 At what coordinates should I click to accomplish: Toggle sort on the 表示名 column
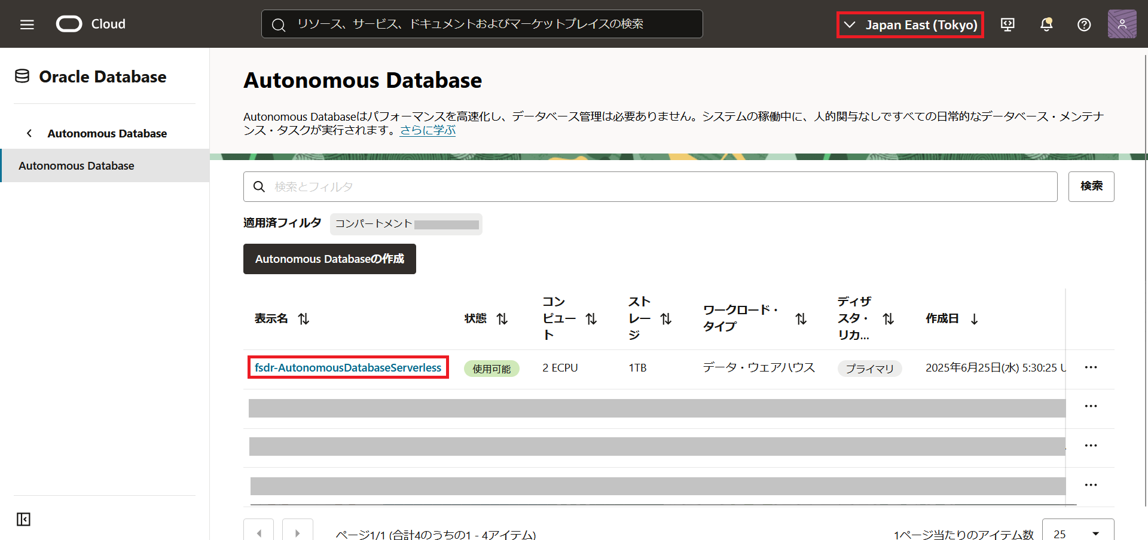[x=304, y=318]
